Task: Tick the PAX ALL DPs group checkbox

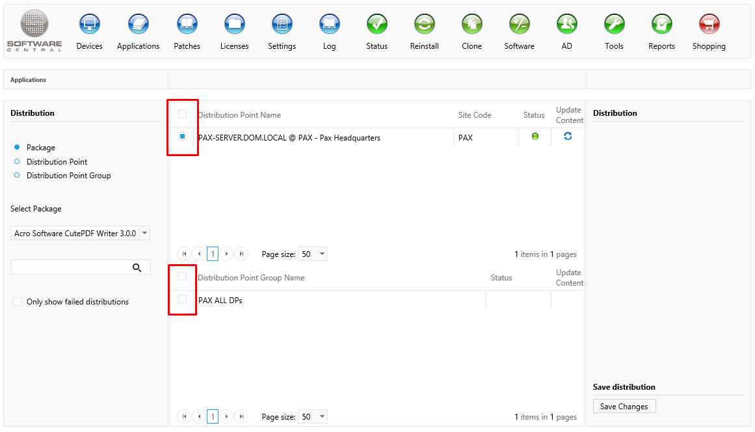Action: point(183,299)
